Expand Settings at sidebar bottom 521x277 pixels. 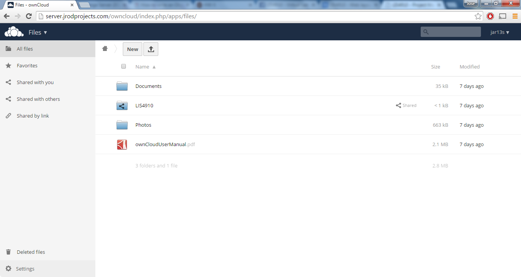48,269
